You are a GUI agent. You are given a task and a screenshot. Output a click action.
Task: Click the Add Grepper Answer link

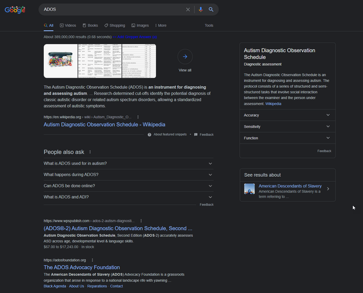click(x=134, y=37)
